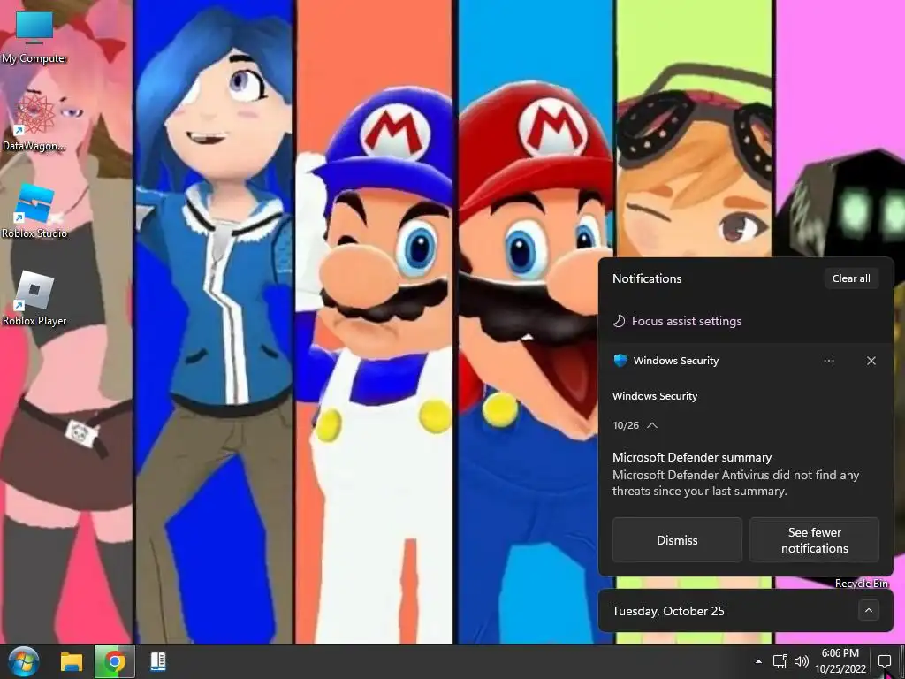Image resolution: width=905 pixels, height=679 pixels.
Task: Open the pinned book-style taskbar app
Action: coord(158,661)
